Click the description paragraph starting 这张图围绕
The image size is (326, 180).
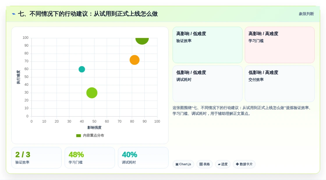click(242, 111)
